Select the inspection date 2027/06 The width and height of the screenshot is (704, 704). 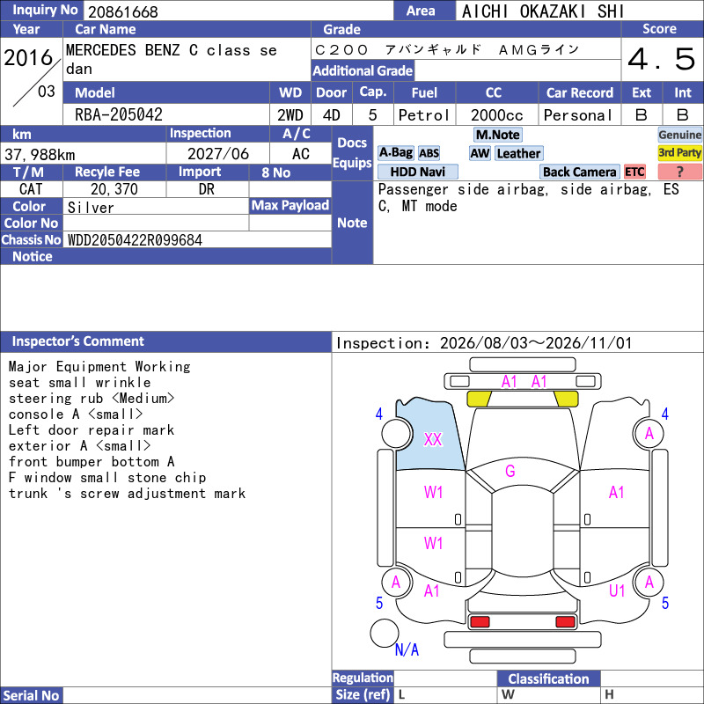pyautogui.click(x=218, y=154)
